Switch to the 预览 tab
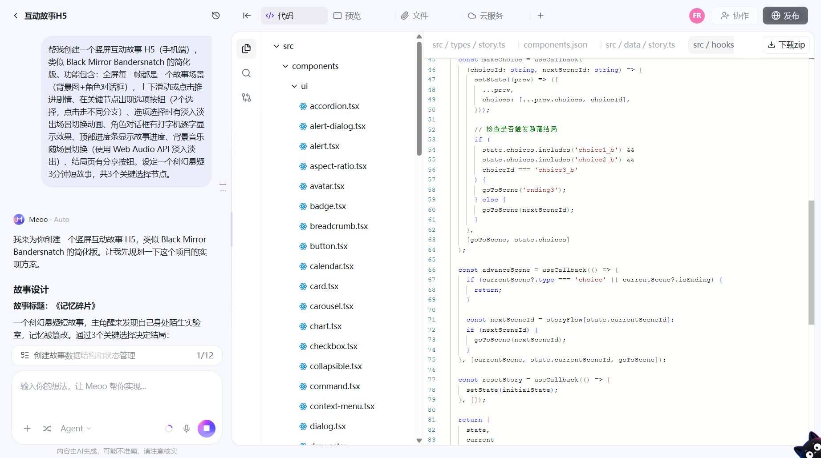 (x=347, y=16)
